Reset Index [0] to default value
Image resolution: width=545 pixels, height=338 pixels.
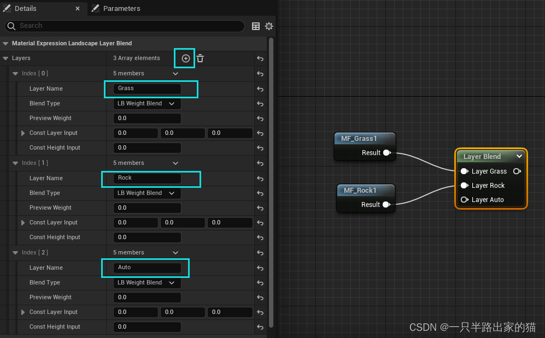pyautogui.click(x=260, y=74)
